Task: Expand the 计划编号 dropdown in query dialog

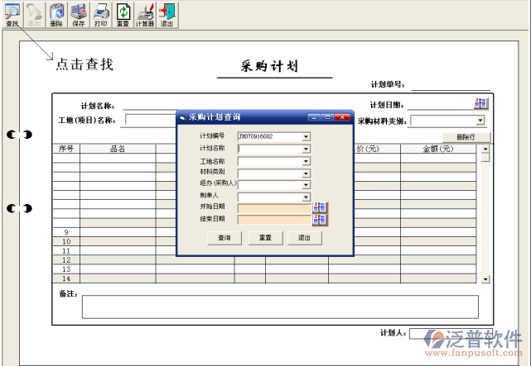Action: coord(306,137)
